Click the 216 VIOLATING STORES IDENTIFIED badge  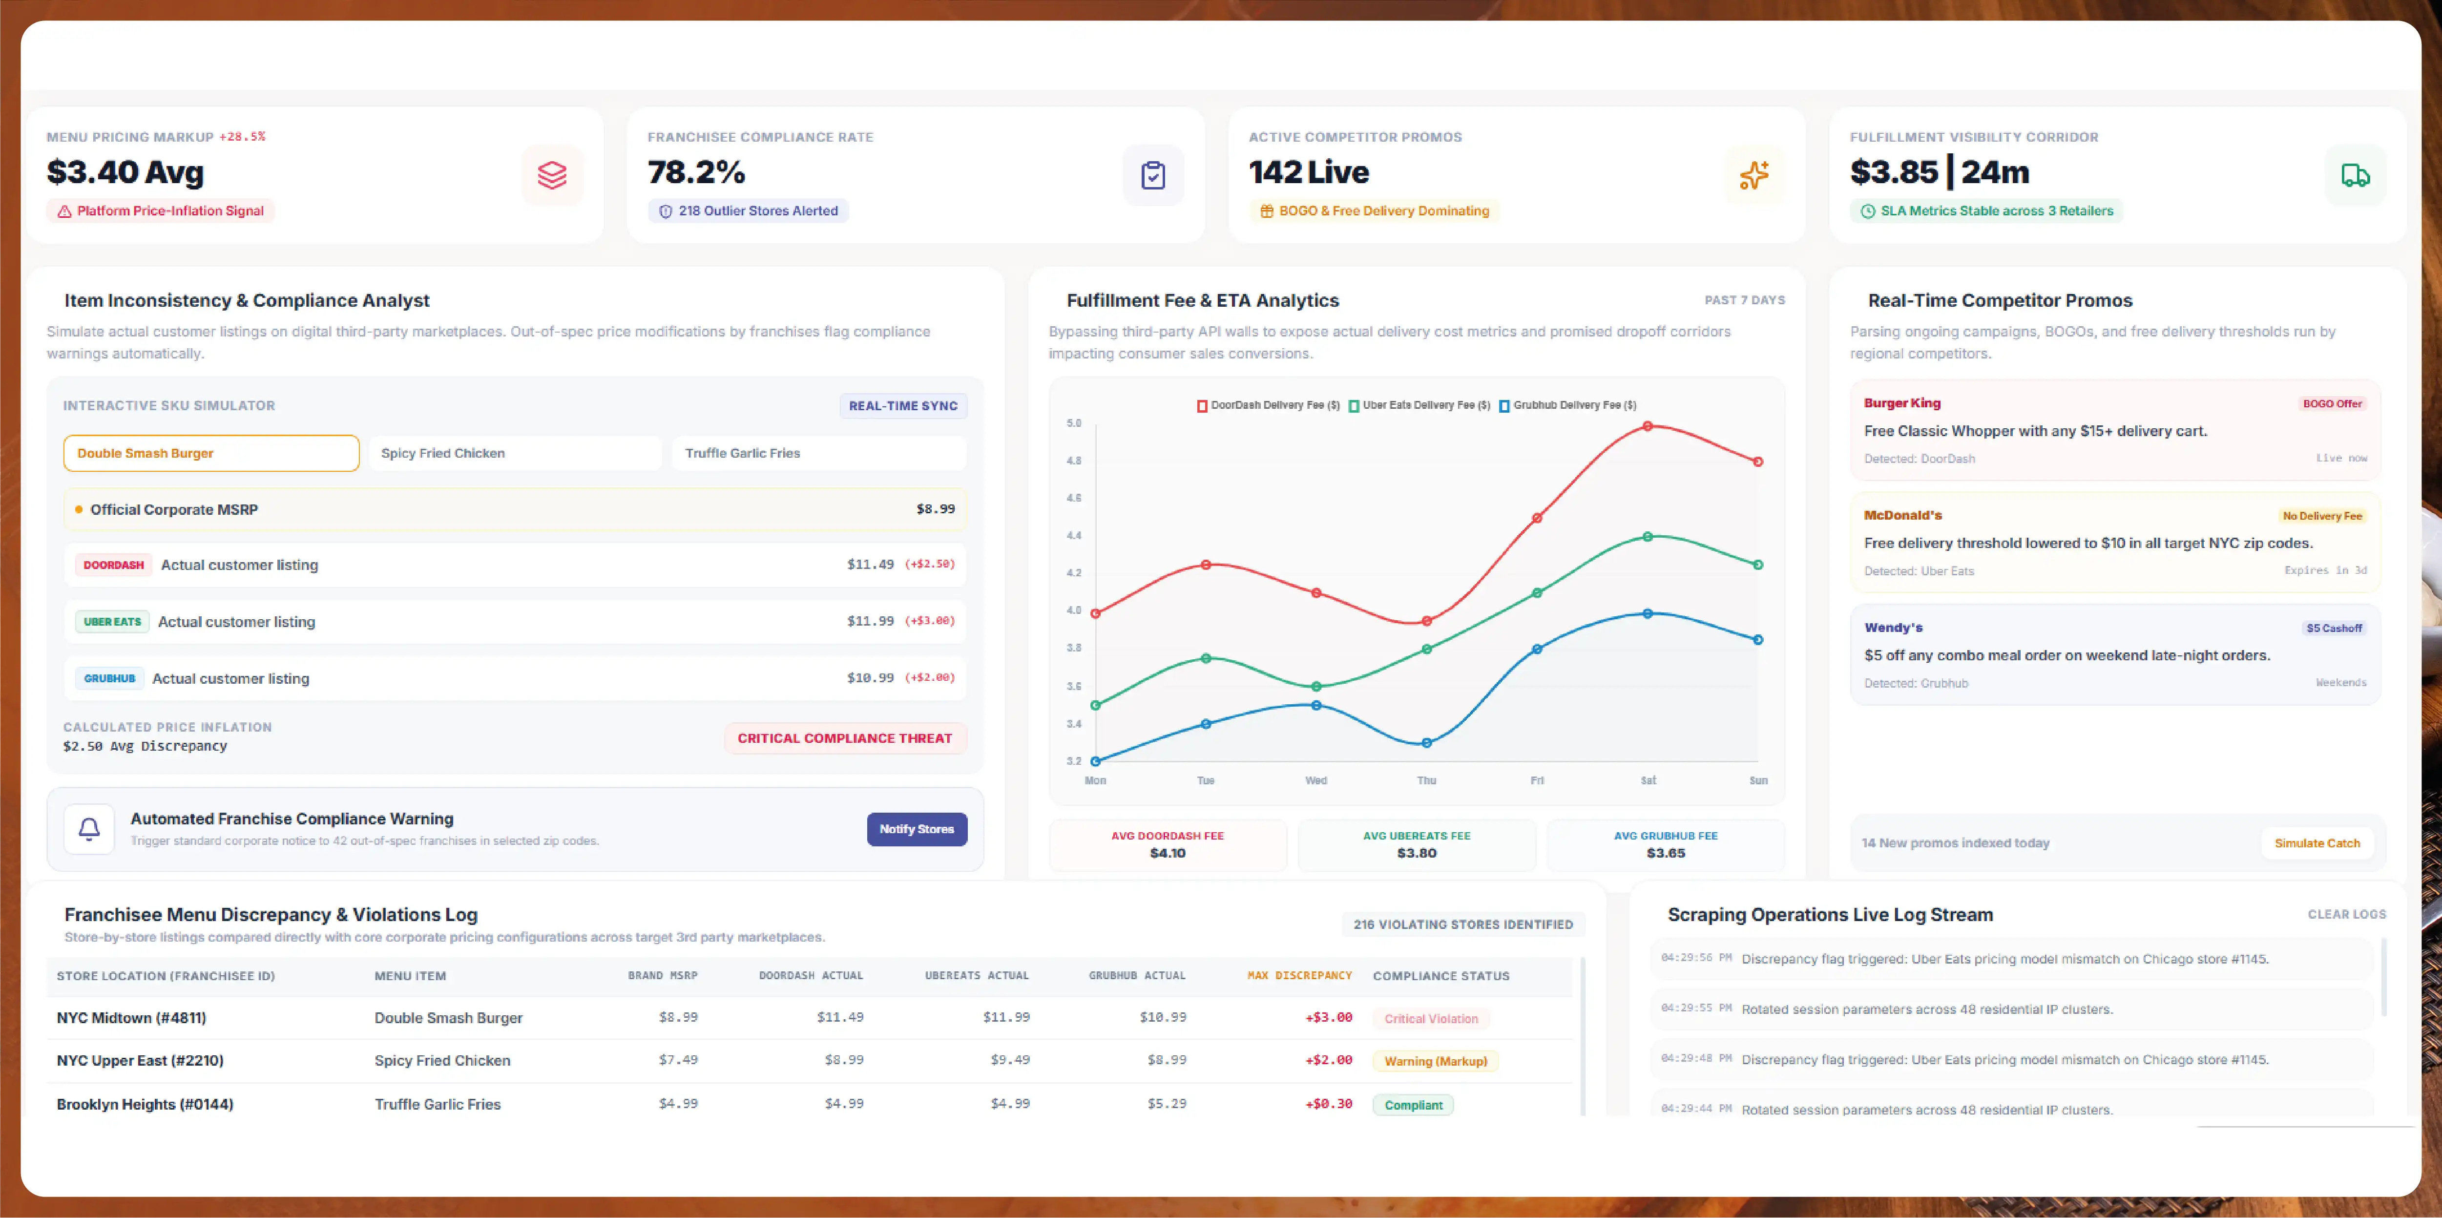click(1463, 924)
